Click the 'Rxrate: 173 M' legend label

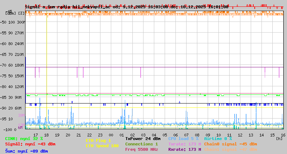point(185,149)
